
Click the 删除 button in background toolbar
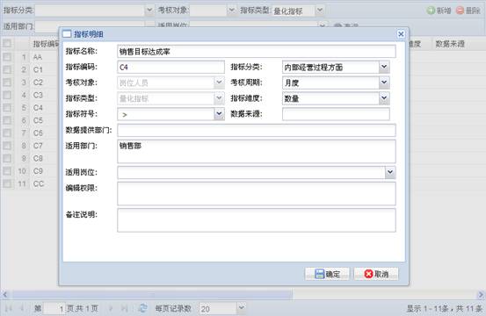coord(468,11)
